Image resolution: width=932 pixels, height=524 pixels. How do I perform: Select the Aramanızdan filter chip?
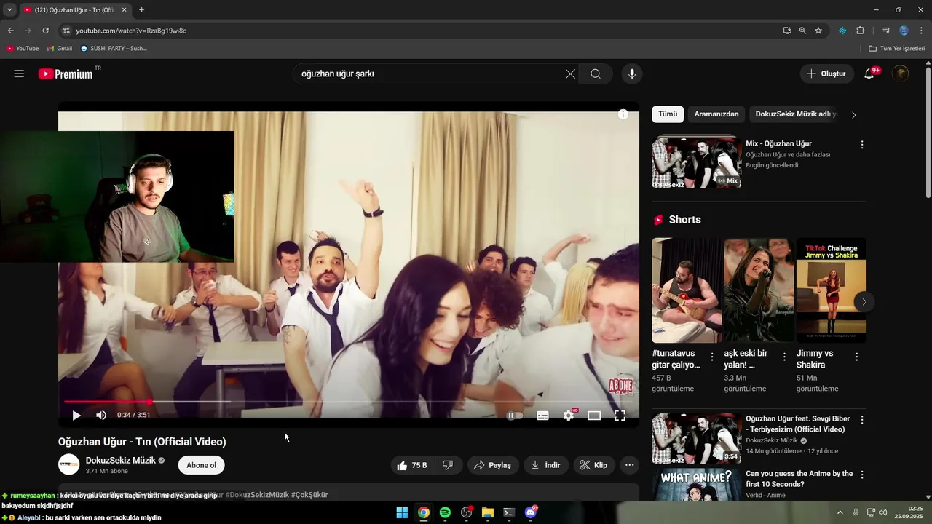tap(716, 114)
